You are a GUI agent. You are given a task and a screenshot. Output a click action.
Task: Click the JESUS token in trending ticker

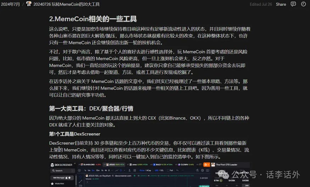[112, 165]
